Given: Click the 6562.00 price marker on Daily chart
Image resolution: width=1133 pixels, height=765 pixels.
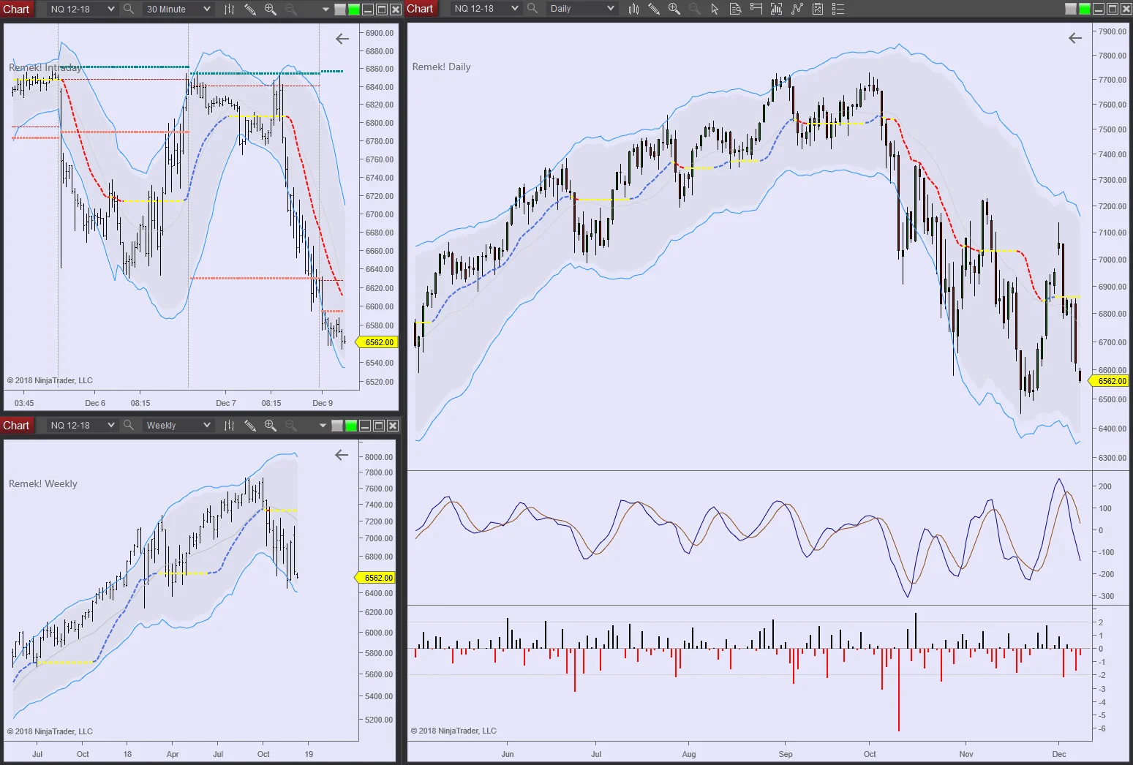Looking at the screenshot, I should (x=1110, y=381).
